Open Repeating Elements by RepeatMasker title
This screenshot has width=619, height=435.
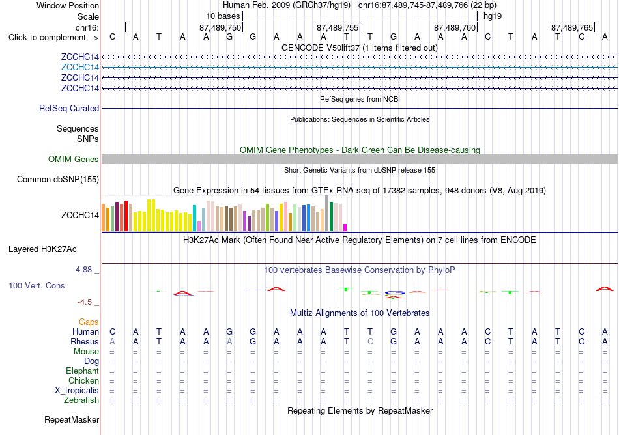[360, 411]
